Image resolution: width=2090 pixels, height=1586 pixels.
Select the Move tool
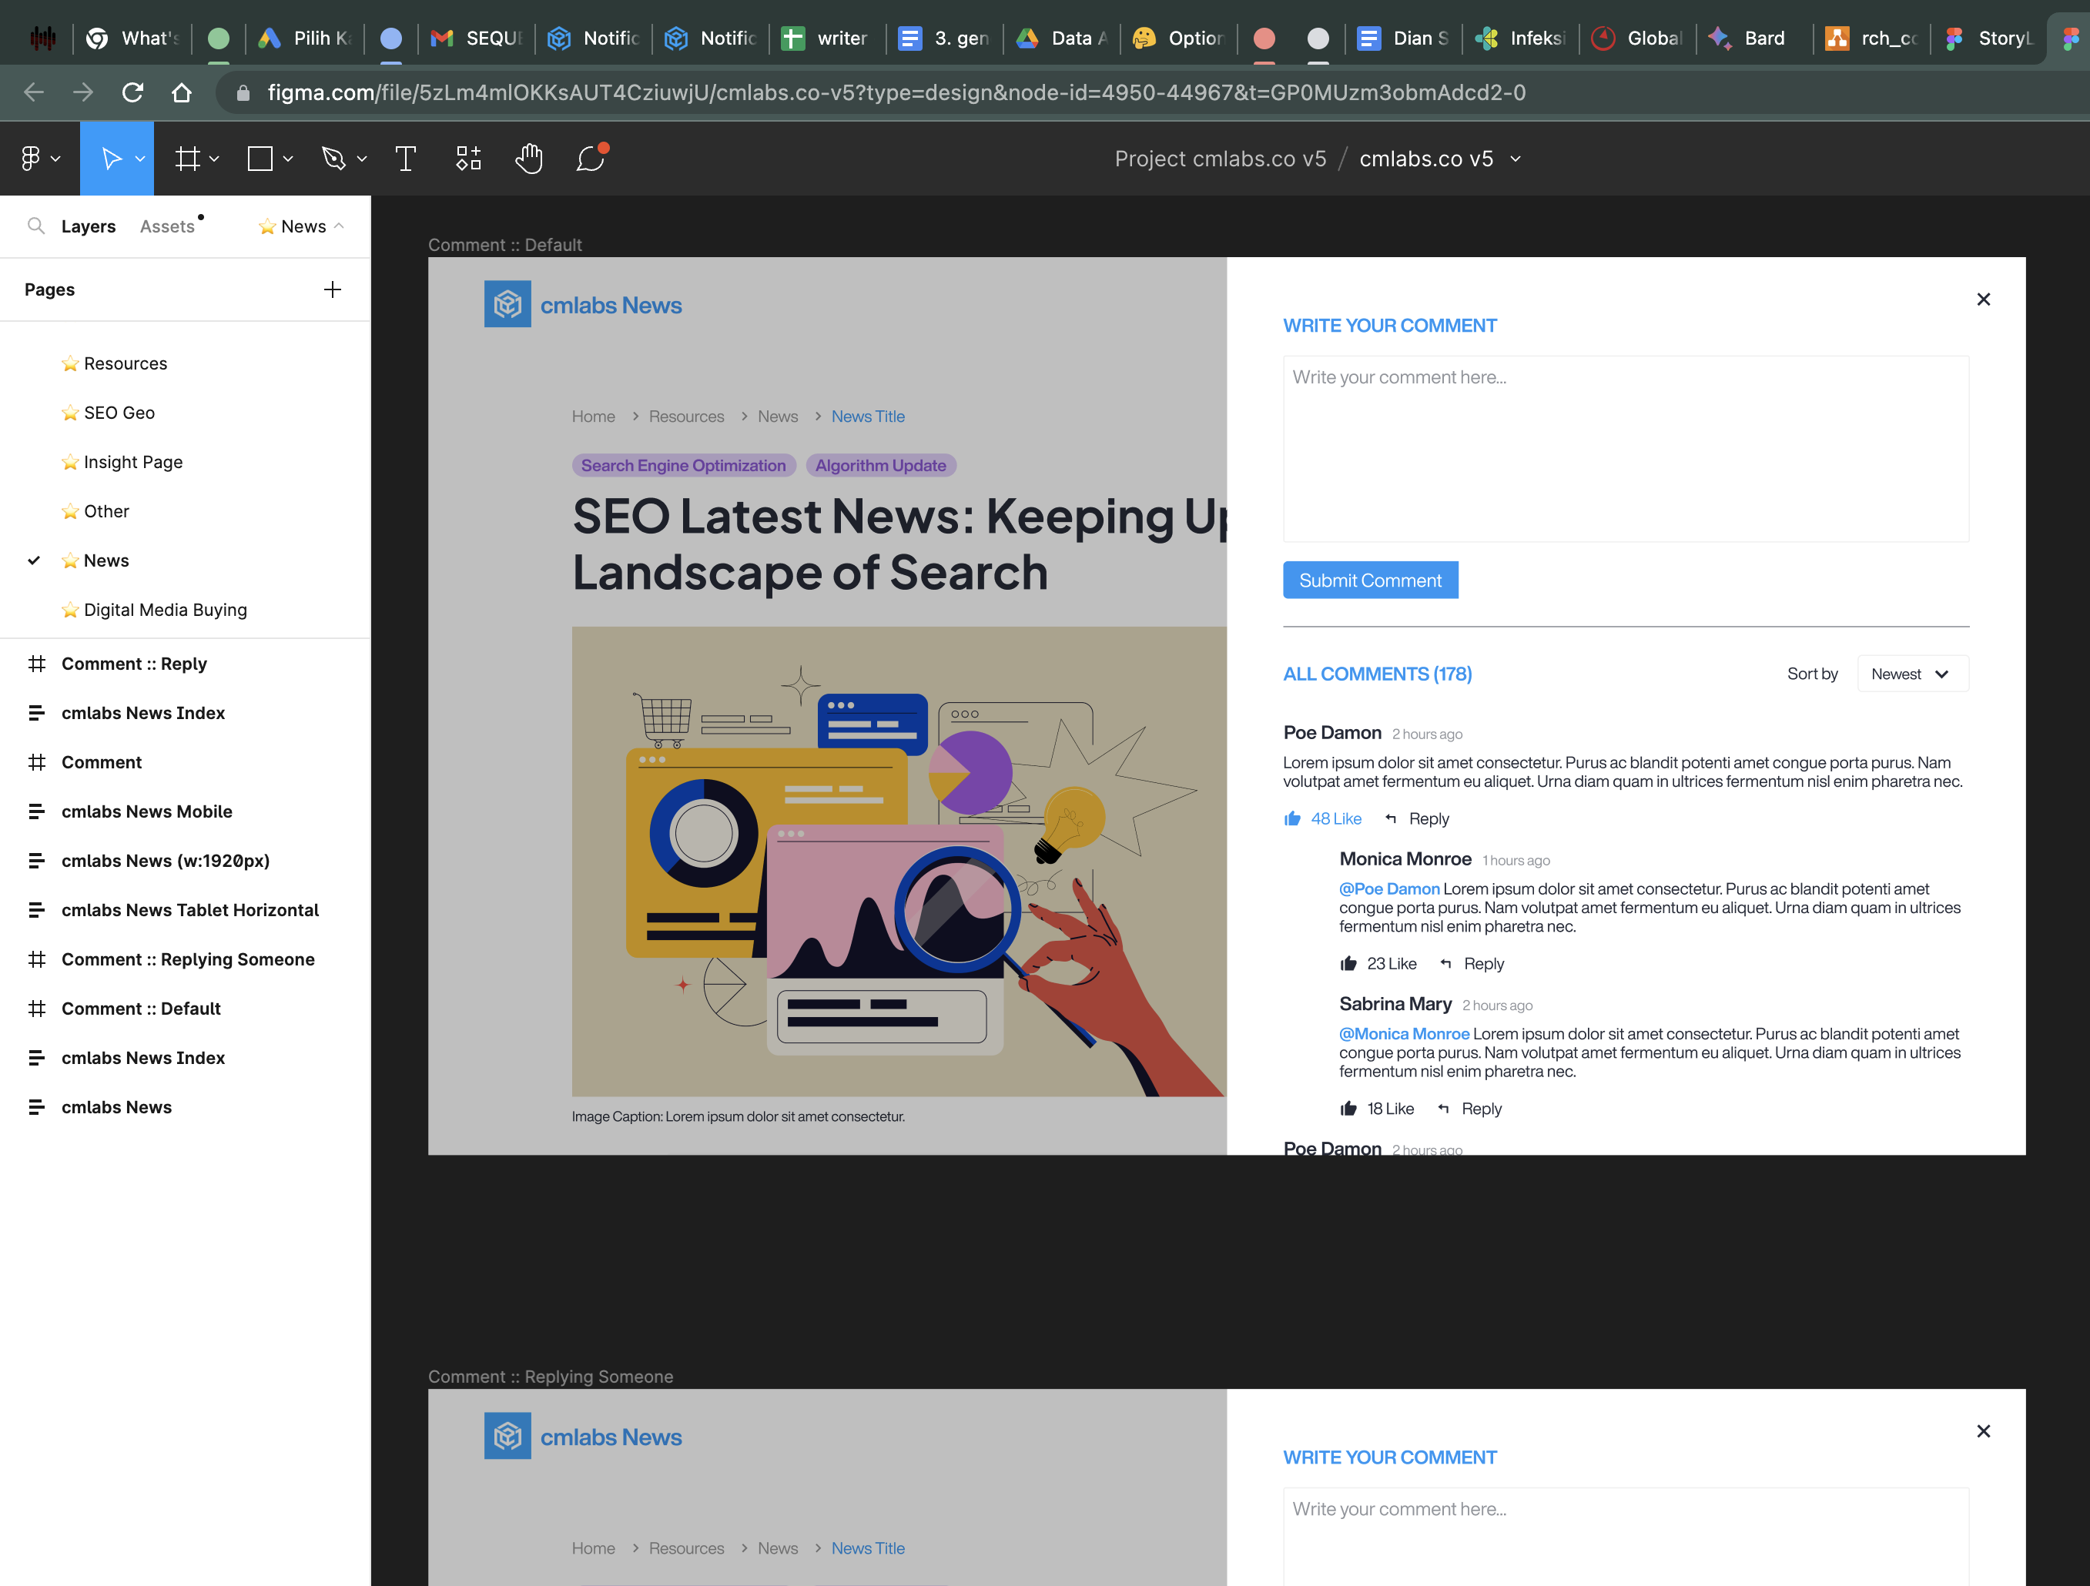coord(111,159)
